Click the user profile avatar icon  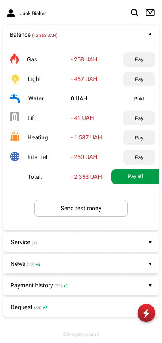pos(11,13)
